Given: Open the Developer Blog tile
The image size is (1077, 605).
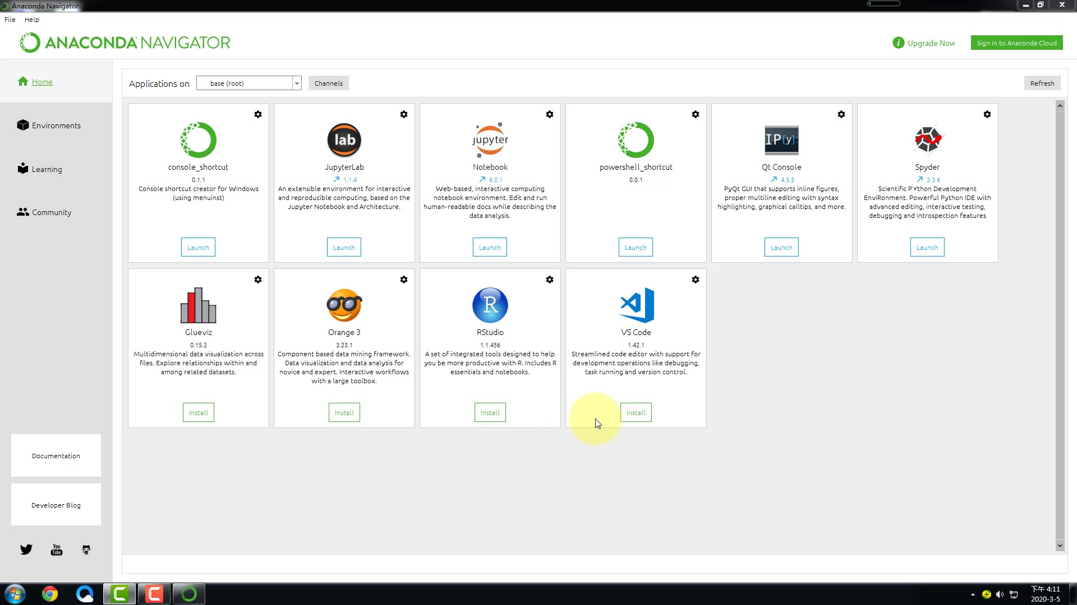Looking at the screenshot, I should [56, 505].
